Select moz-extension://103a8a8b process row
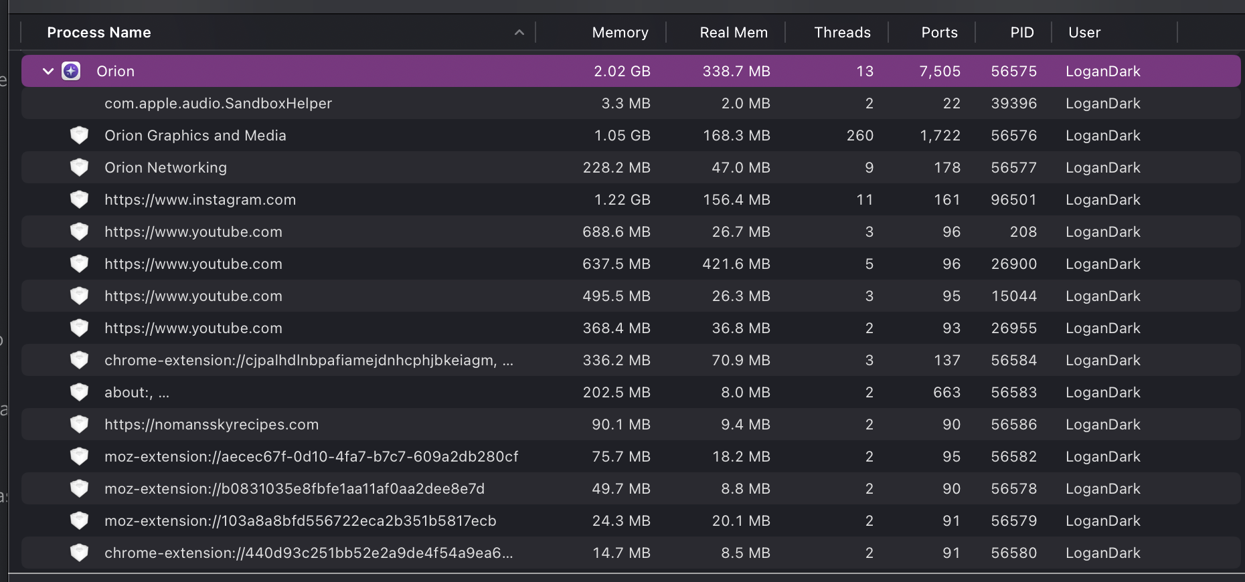Viewport: 1245px width, 582px height. coord(631,520)
